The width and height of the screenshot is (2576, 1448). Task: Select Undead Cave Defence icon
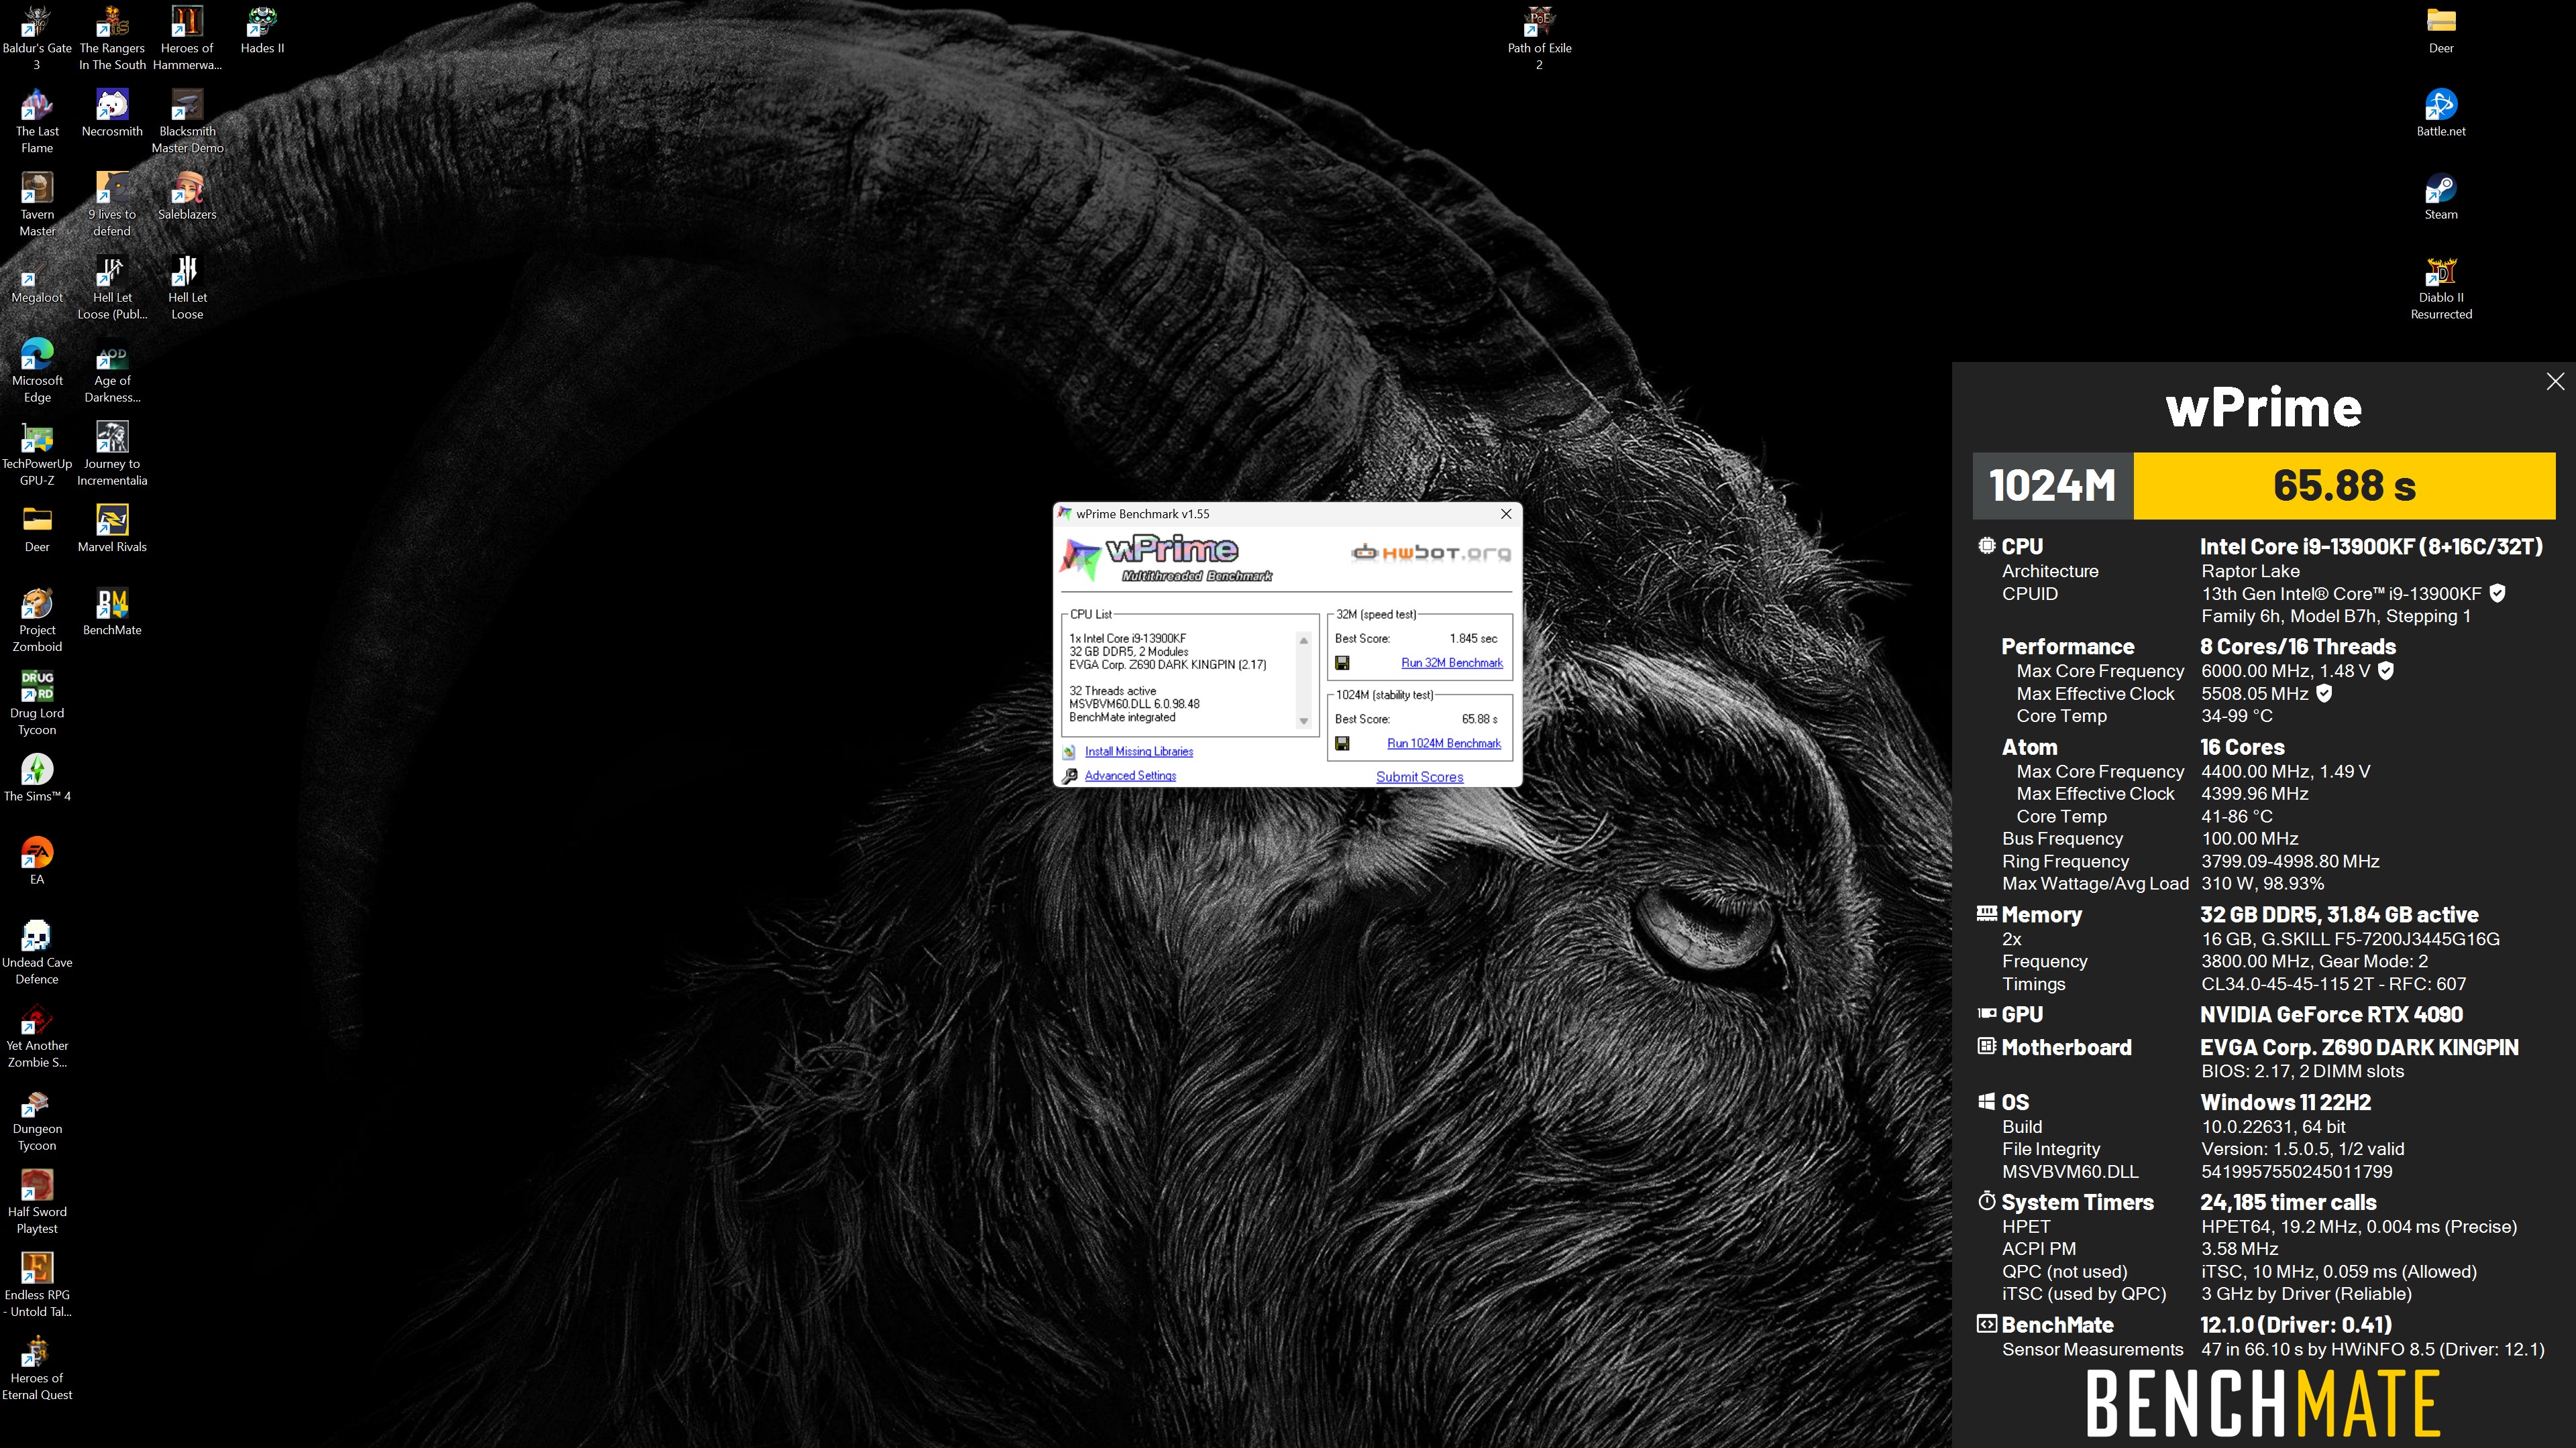tap(37, 951)
